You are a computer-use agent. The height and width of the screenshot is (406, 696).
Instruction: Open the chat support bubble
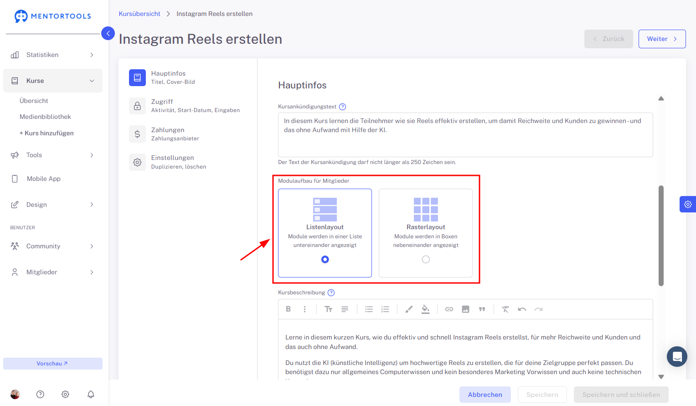coord(677,356)
